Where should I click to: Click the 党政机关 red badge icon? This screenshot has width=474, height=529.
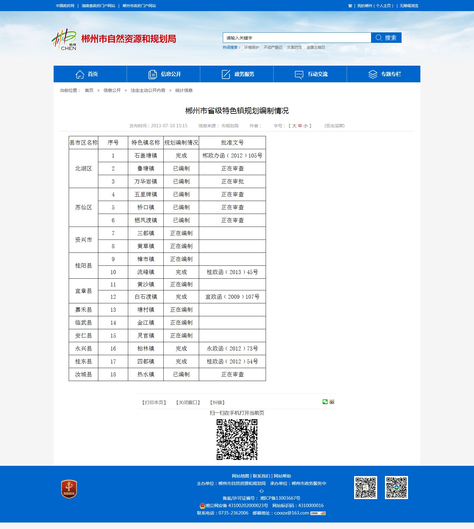click(x=69, y=489)
